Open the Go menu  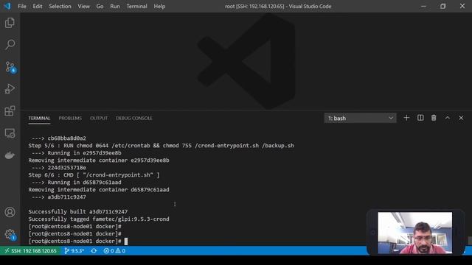click(x=100, y=7)
